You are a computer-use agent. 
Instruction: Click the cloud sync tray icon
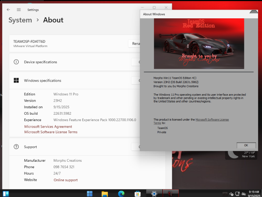244,194
